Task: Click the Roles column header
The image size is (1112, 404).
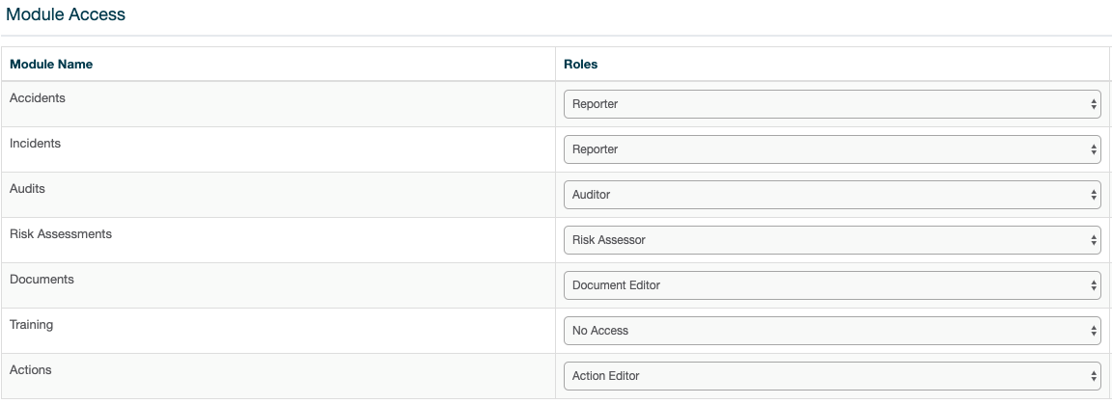Action: (x=581, y=65)
